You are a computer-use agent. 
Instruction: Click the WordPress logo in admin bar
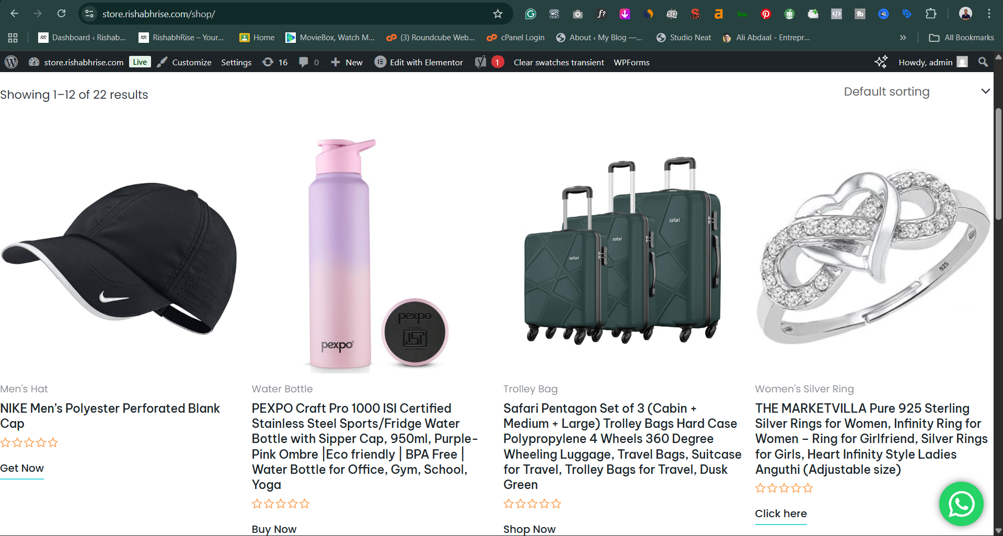(x=11, y=62)
